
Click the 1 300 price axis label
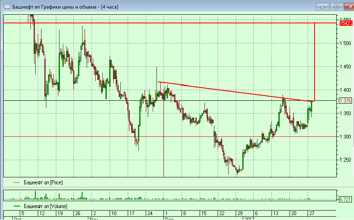pos(346,137)
